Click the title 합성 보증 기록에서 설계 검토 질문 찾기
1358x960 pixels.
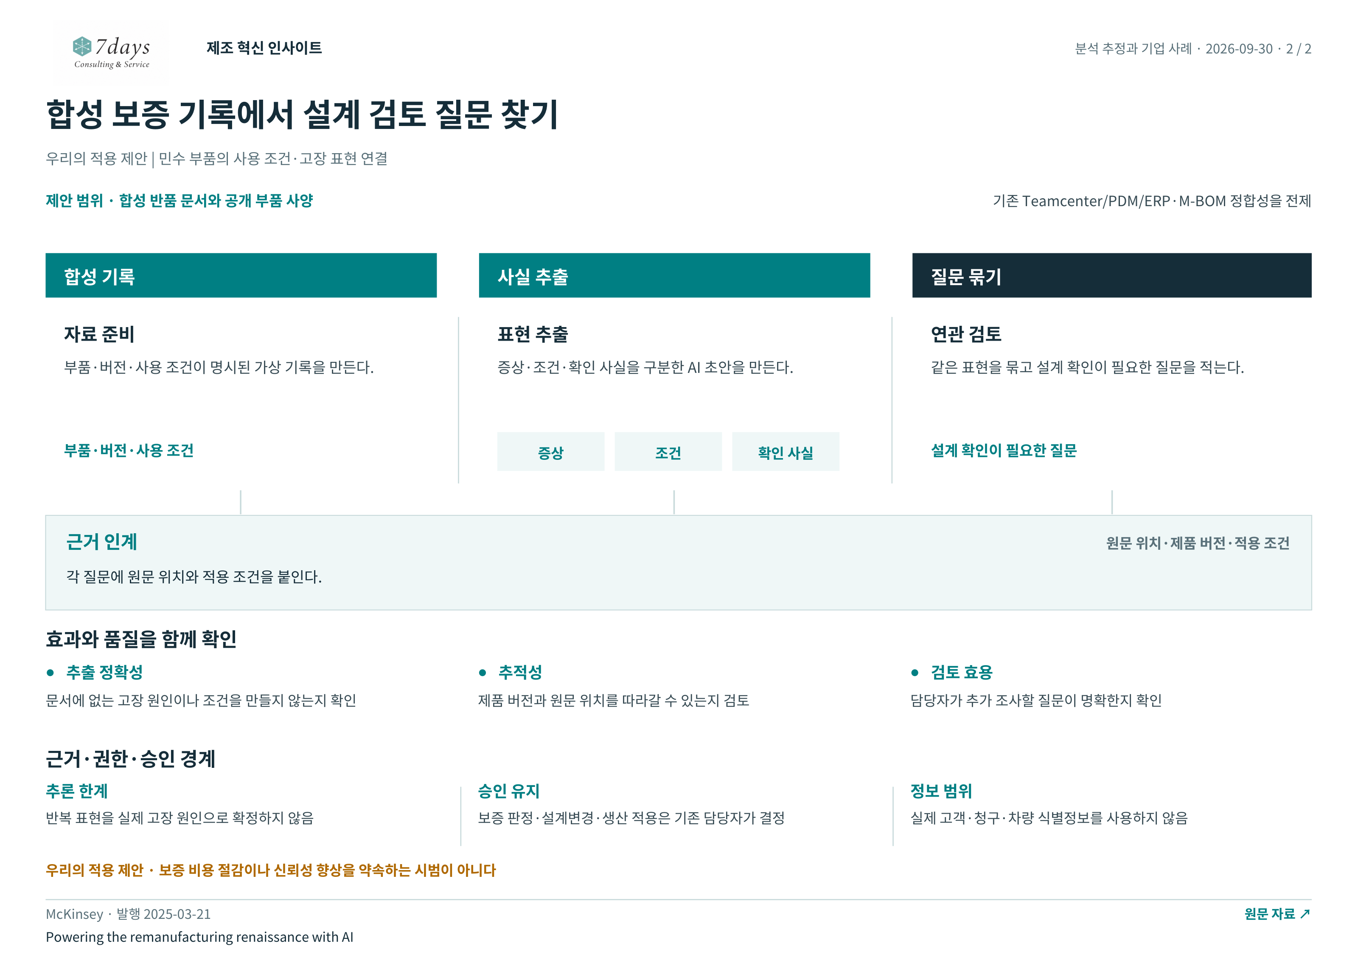tap(302, 115)
